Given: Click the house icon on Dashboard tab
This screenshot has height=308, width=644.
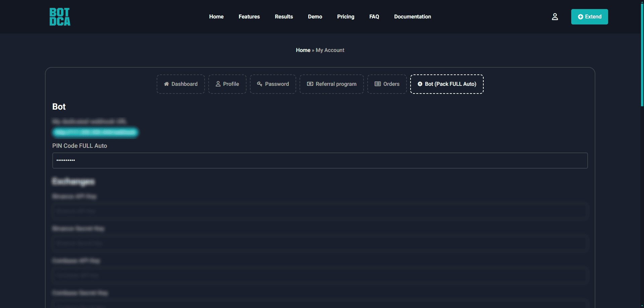Looking at the screenshot, I should [x=166, y=84].
